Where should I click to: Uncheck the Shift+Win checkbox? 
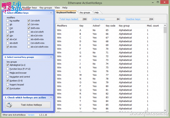(x=29, y=28)
